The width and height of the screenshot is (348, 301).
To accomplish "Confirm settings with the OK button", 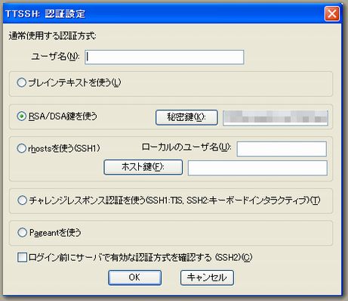I will tap(134, 278).
